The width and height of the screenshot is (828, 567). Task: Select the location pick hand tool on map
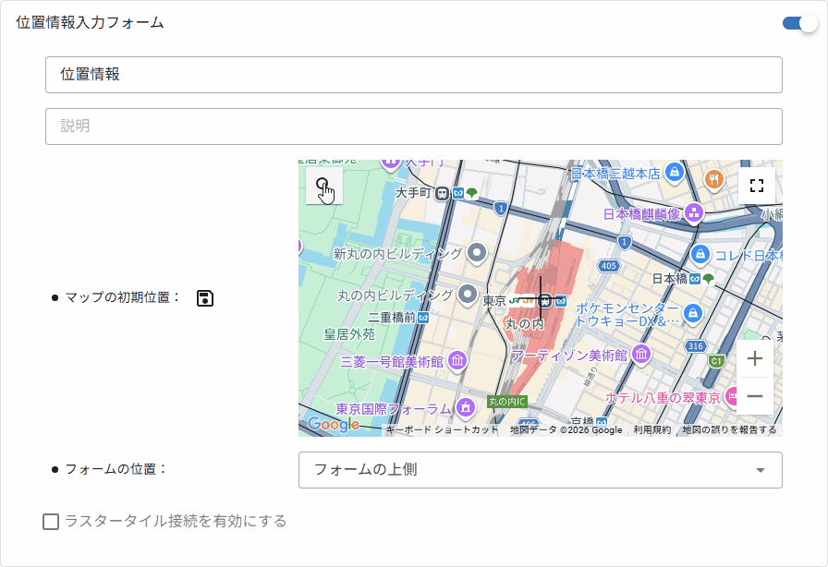pyautogui.click(x=324, y=187)
